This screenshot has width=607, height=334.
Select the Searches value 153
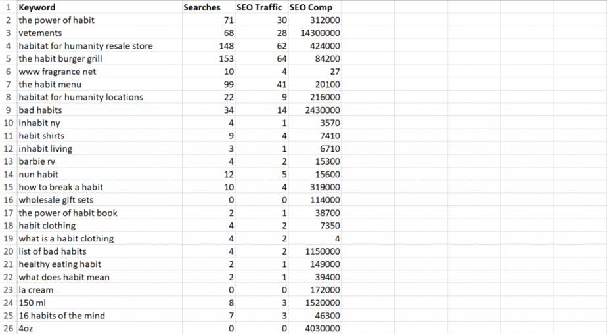(209, 58)
